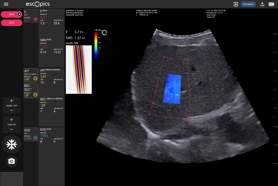Image resolution: width=278 pixels, height=186 pixels.
Task: Increase depth with the plus button
Action: click(x=11, y=101)
